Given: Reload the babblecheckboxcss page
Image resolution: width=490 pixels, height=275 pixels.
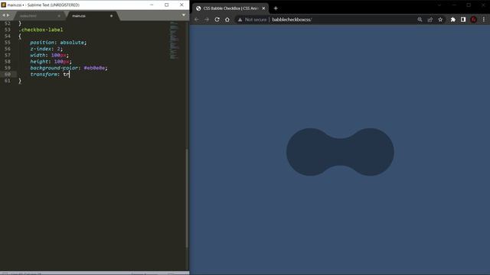Looking at the screenshot, I should pos(217,19).
